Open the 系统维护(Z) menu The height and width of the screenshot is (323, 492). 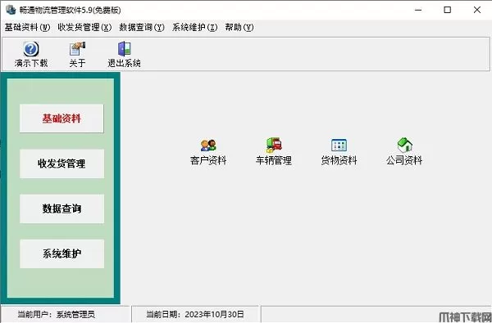pyautogui.click(x=194, y=28)
